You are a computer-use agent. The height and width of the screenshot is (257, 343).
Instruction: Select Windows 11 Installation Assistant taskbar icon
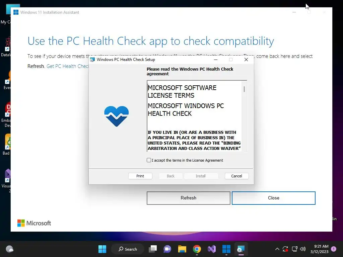coord(226,249)
